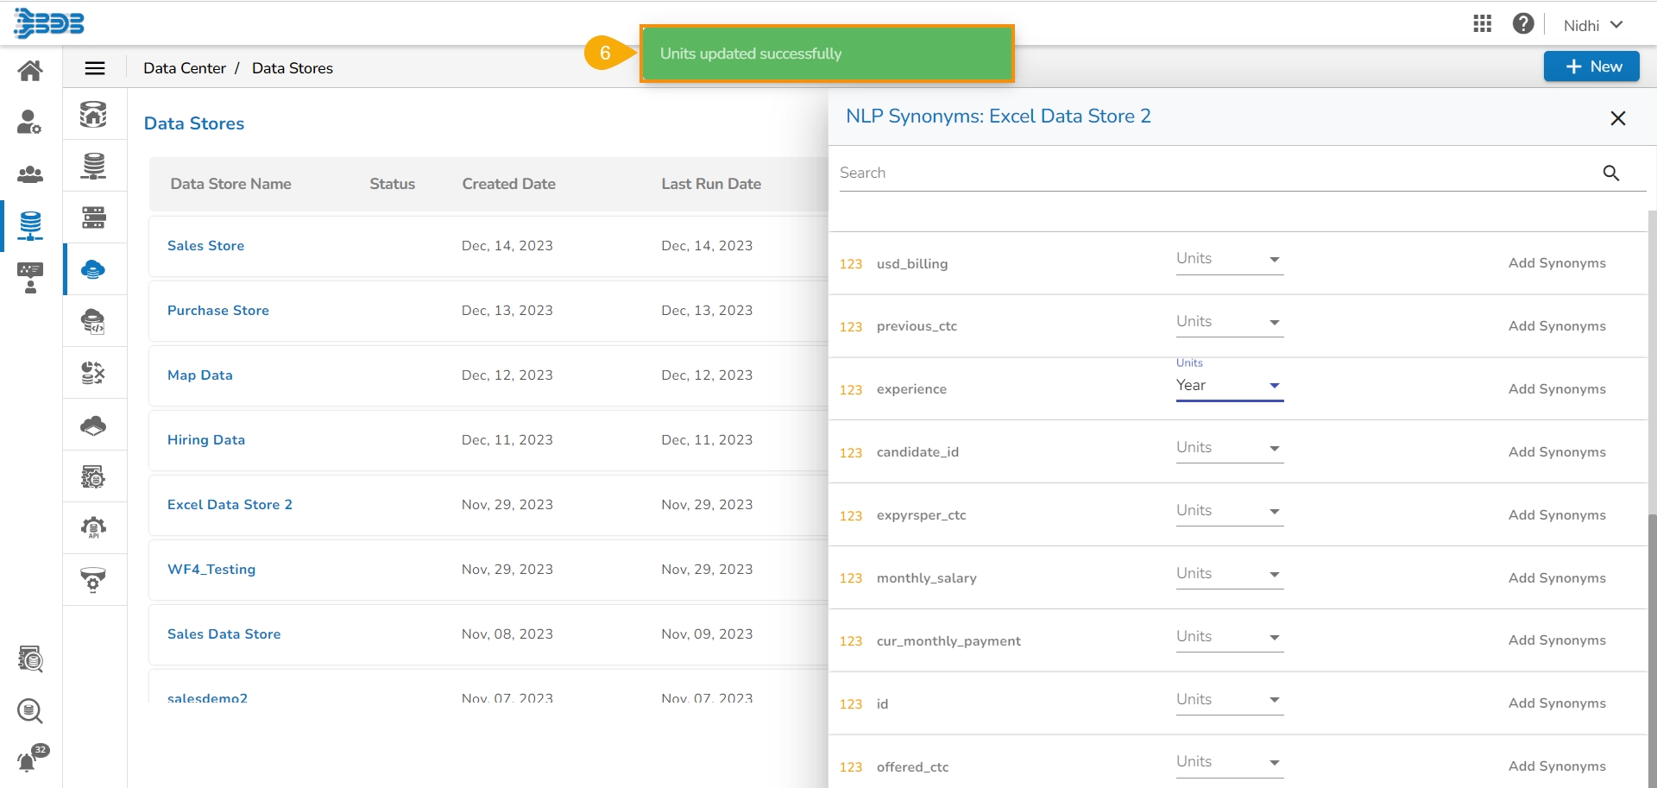Click the apps grid icon

[x=1482, y=24]
